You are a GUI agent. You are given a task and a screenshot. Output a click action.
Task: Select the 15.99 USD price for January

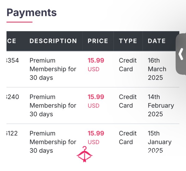click(96, 138)
